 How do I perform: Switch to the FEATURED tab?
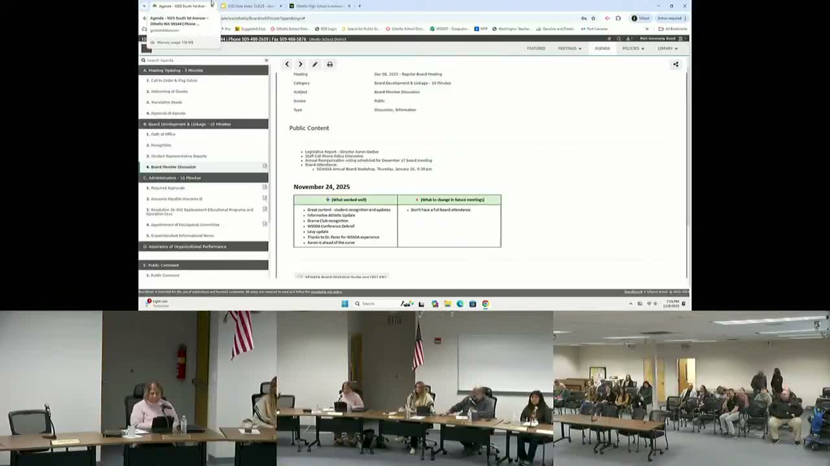(x=536, y=48)
